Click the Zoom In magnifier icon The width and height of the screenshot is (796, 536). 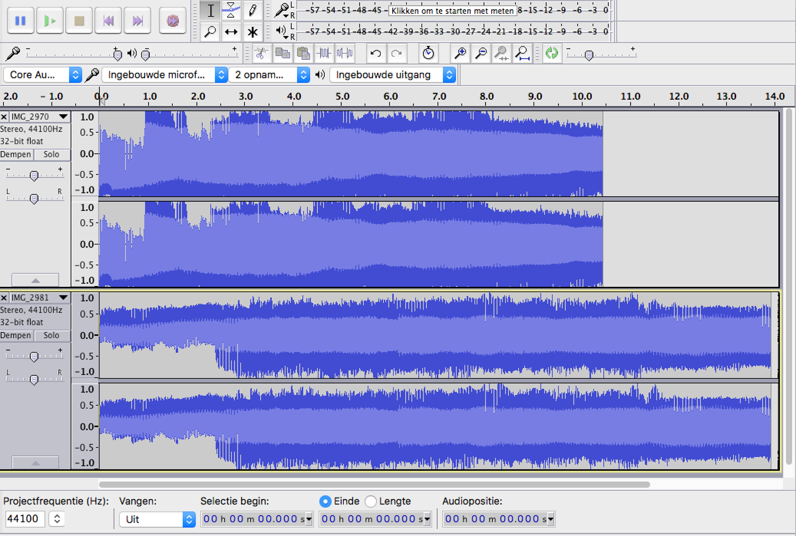click(x=460, y=53)
